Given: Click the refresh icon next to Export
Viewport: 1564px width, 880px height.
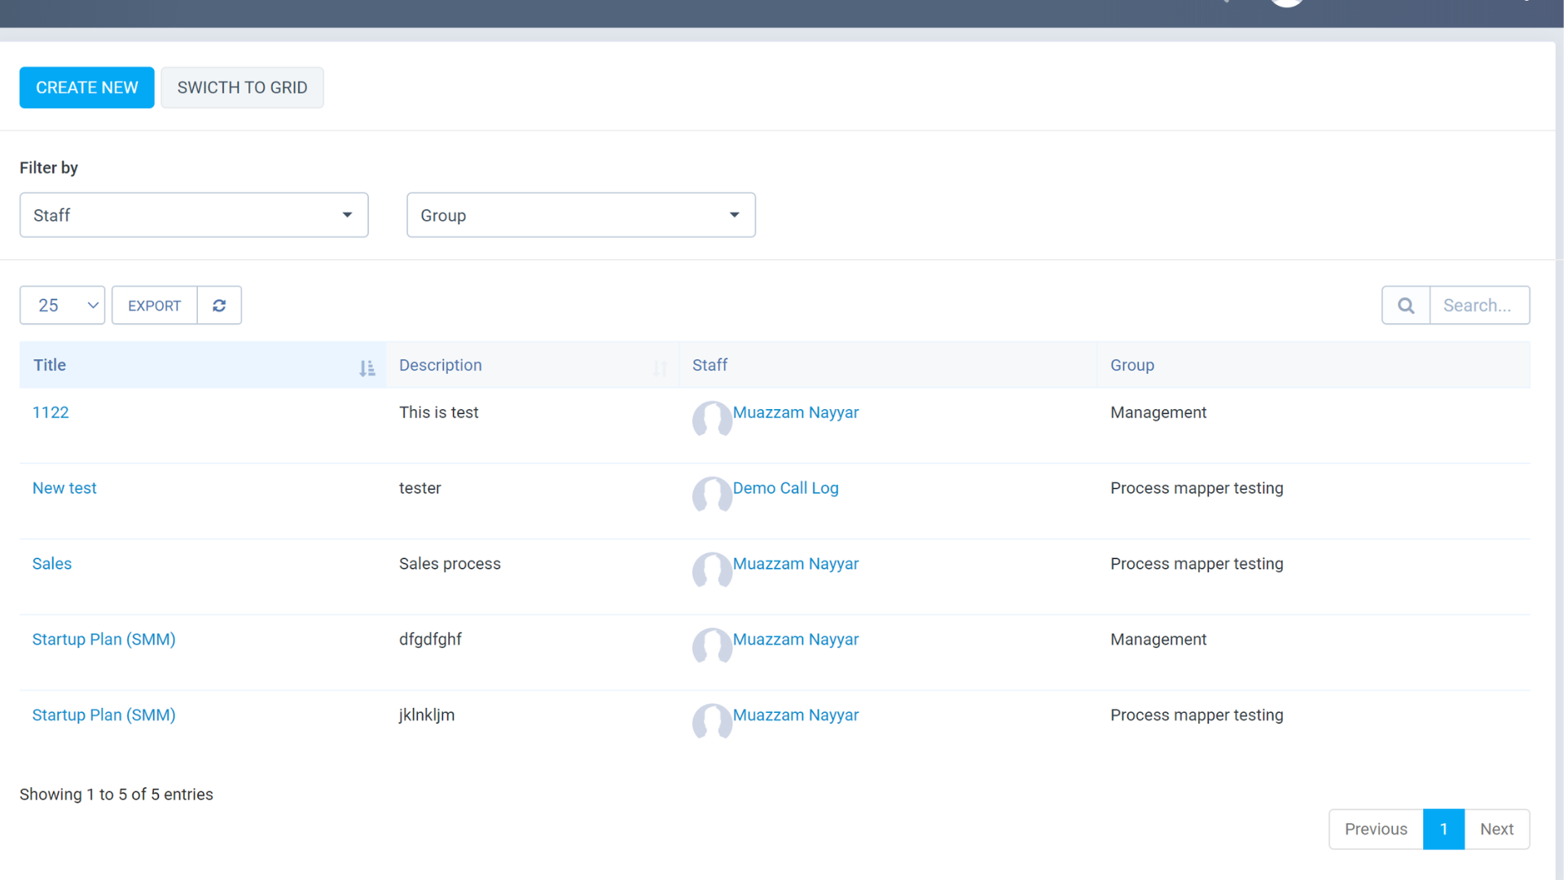Looking at the screenshot, I should (x=218, y=305).
